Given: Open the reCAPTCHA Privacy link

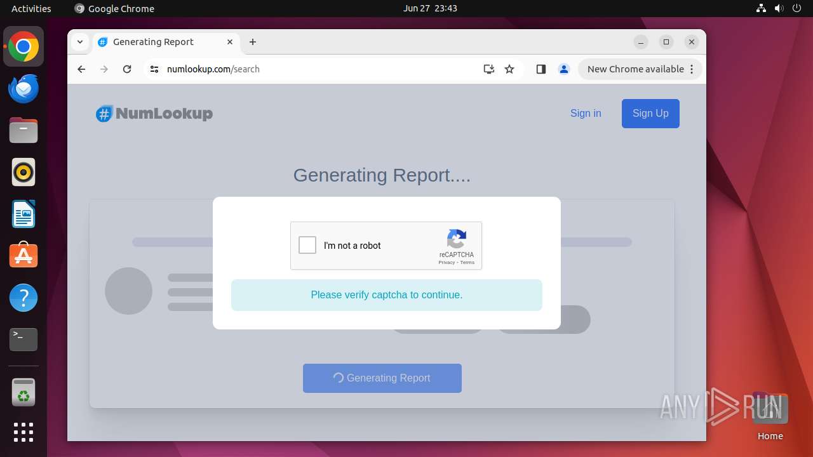Looking at the screenshot, I should tap(447, 262).
